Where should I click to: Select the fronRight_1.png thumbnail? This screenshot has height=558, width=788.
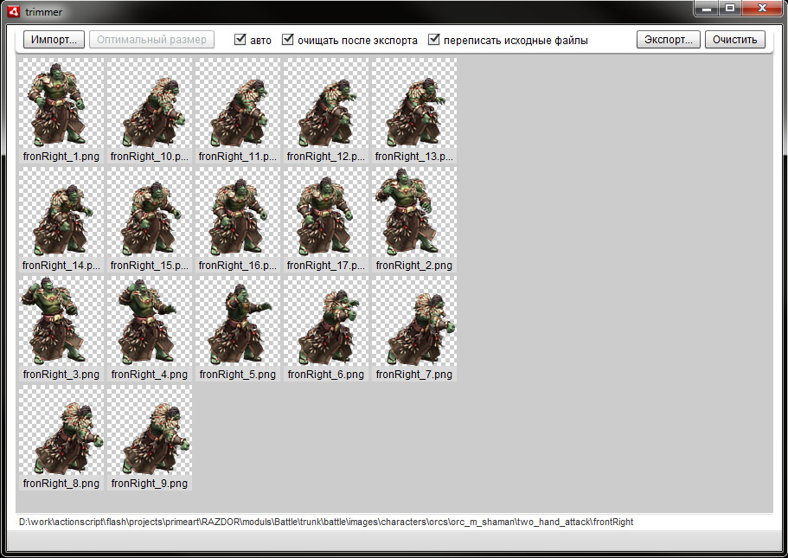coord(61,110)
